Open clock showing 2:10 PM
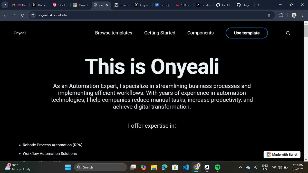 298,167
